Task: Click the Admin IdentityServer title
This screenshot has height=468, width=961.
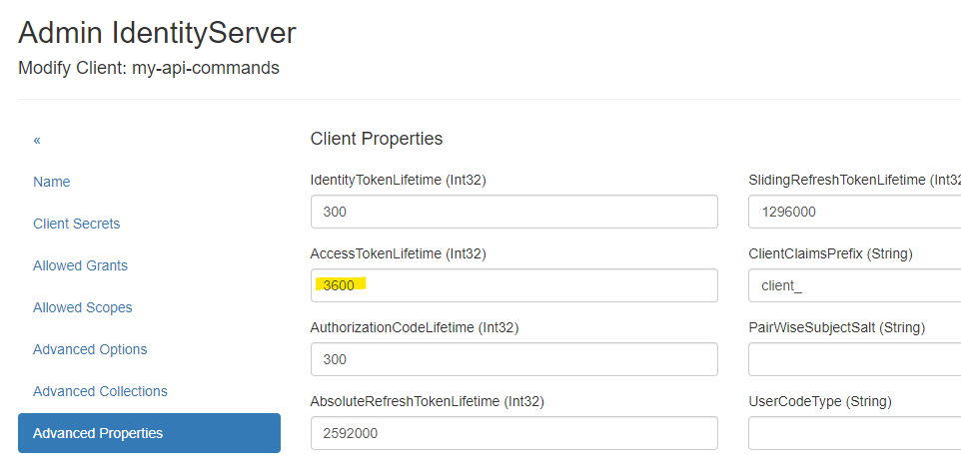Action: (x=157, y=33)
